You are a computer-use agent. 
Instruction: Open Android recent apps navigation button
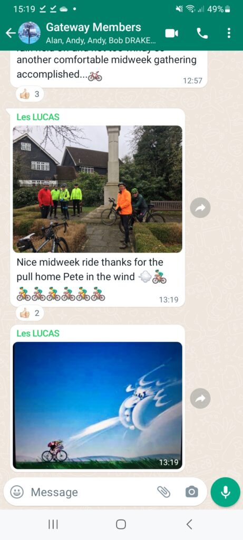coord(53,525)
